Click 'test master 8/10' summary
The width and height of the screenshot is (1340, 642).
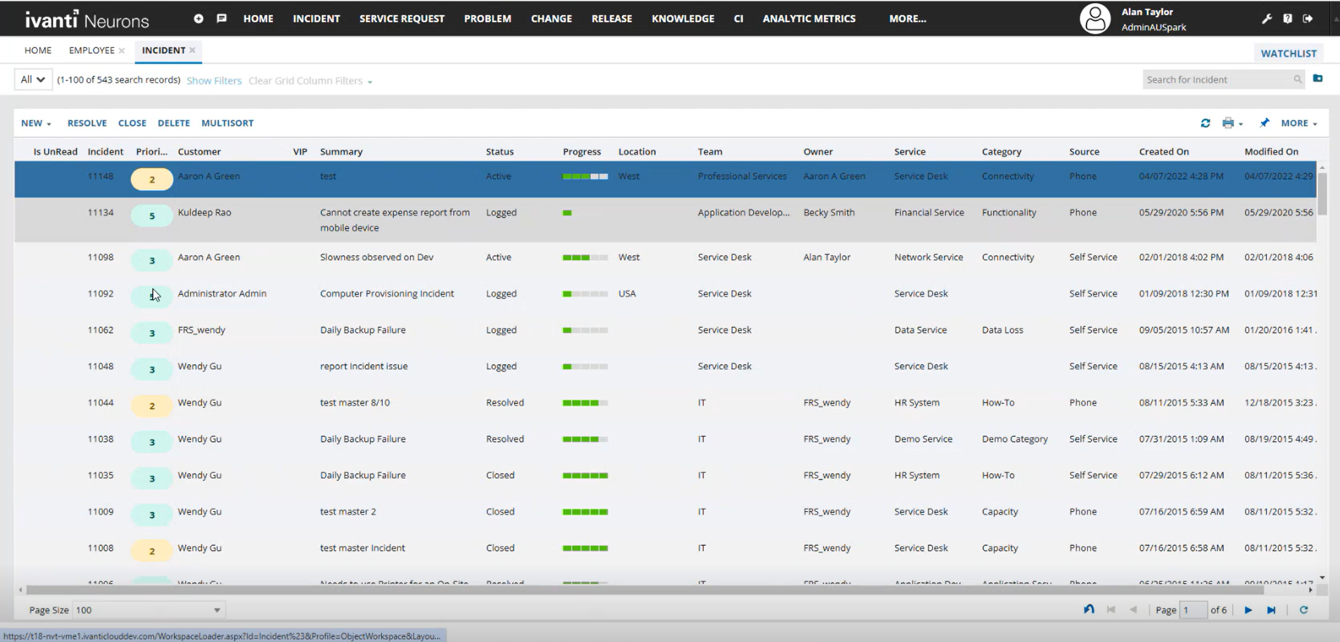(355, 403)
